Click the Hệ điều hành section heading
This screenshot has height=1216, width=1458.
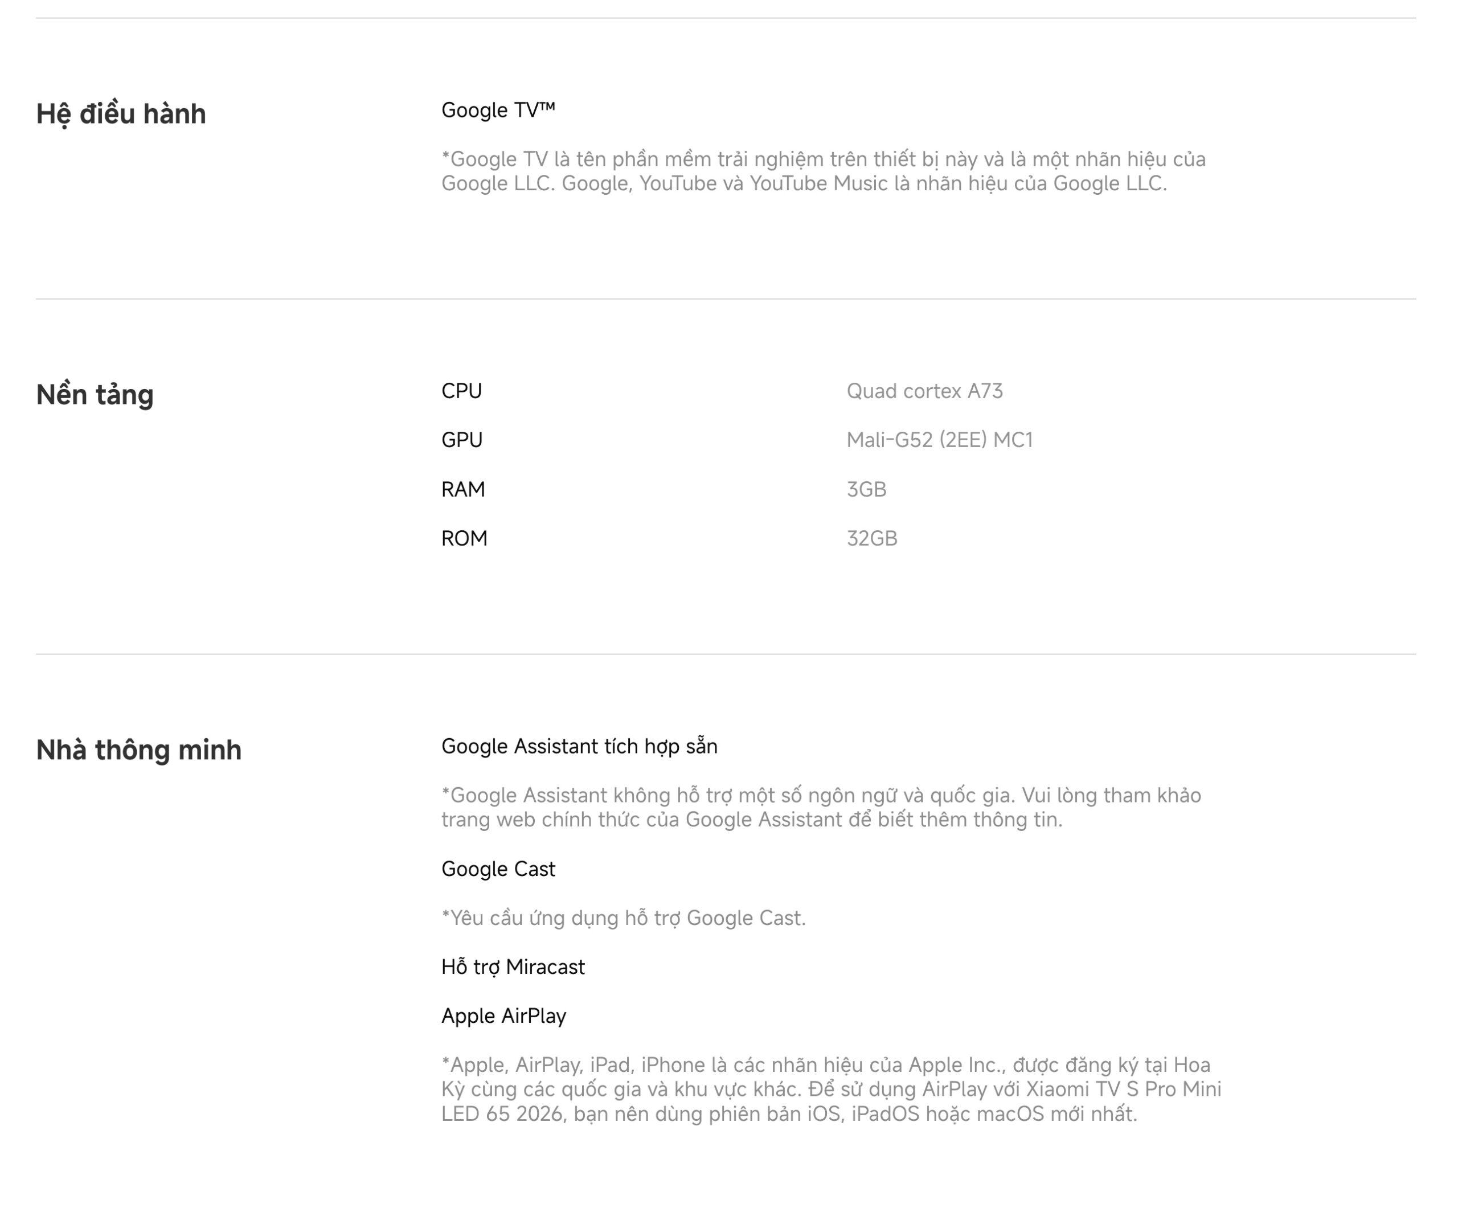pyautogui.click(x=121, y=114)
